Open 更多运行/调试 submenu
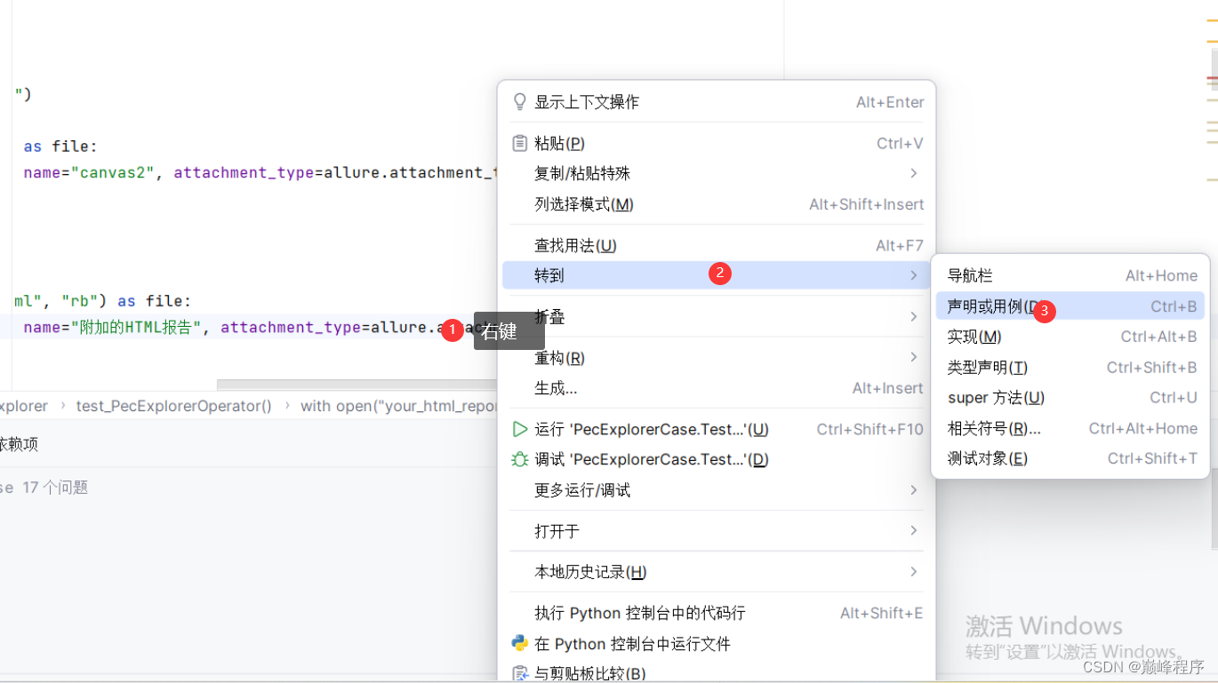This screenshot has height=683, width=1218. (x=717, y=490)
